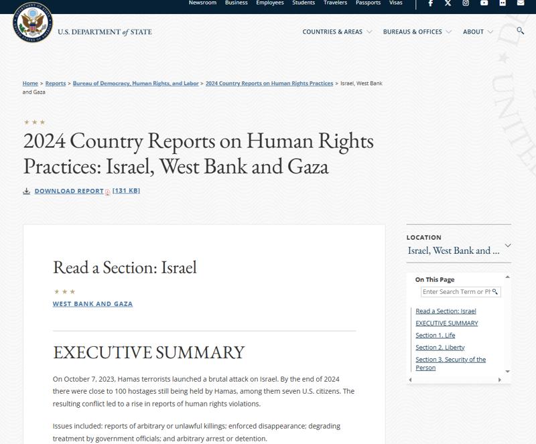Click the PDF file icon beside Download Report

[108, 192]
